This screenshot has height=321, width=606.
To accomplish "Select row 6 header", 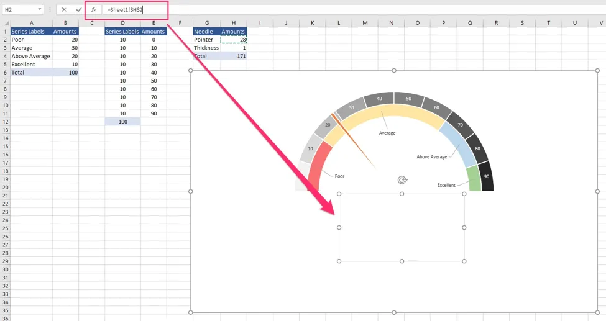I will point(6,73).
